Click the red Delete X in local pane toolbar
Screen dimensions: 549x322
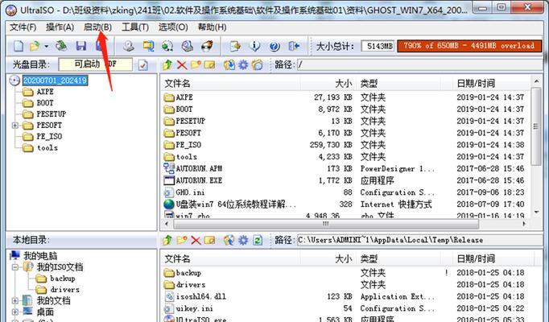point(196,240)
